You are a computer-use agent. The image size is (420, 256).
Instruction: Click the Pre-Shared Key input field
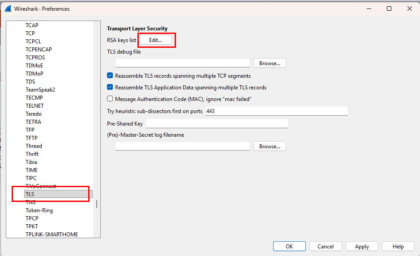(x=217, y=124)
